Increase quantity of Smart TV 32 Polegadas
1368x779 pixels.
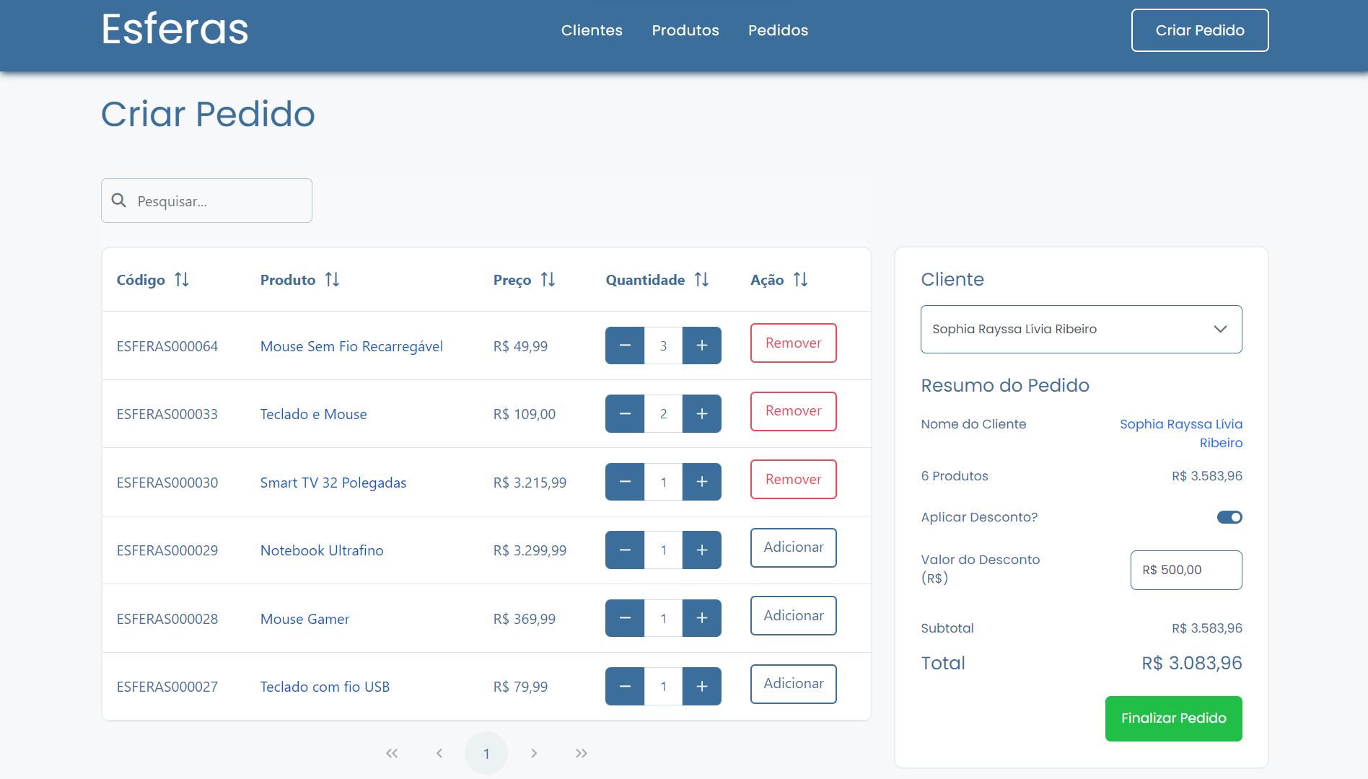702,482
